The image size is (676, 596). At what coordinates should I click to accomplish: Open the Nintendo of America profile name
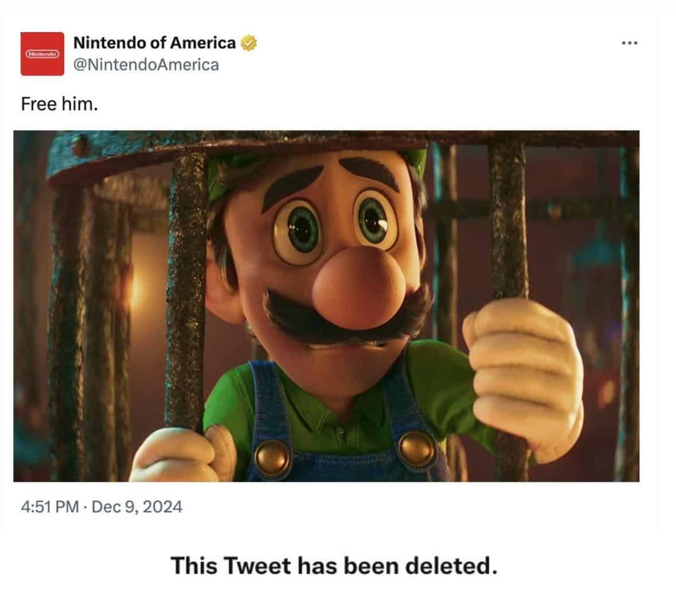click(154, 43)
